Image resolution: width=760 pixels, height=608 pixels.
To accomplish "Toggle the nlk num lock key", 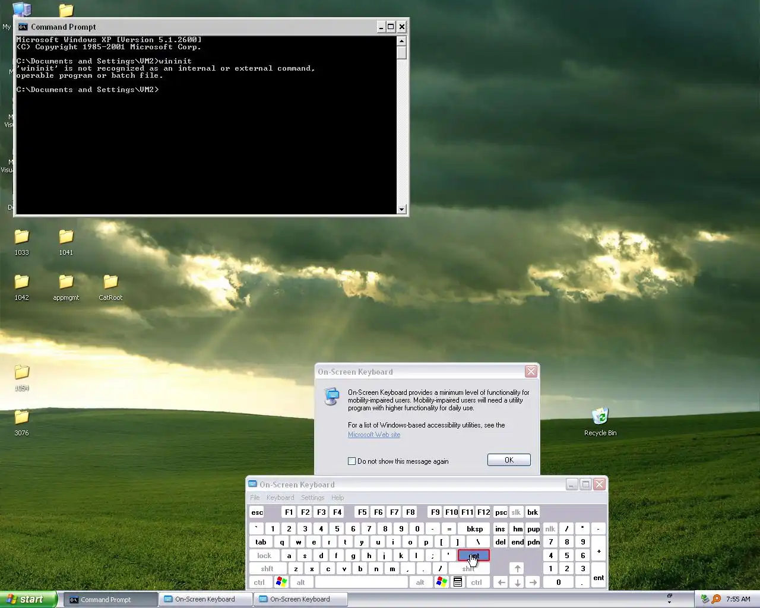I will [x=550, y=528].
